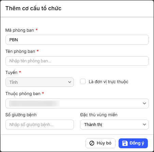Click the 'Mã phòng ban' field label

[20, 30]
